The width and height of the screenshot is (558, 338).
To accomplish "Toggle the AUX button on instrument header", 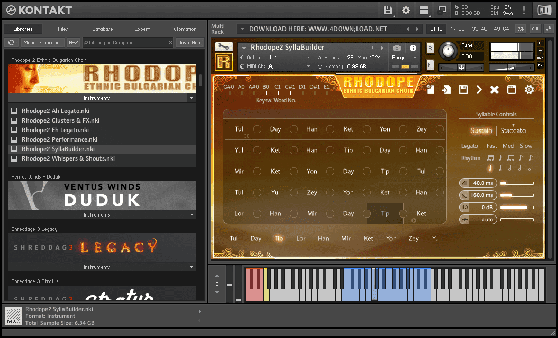I will tap(540, 58).
